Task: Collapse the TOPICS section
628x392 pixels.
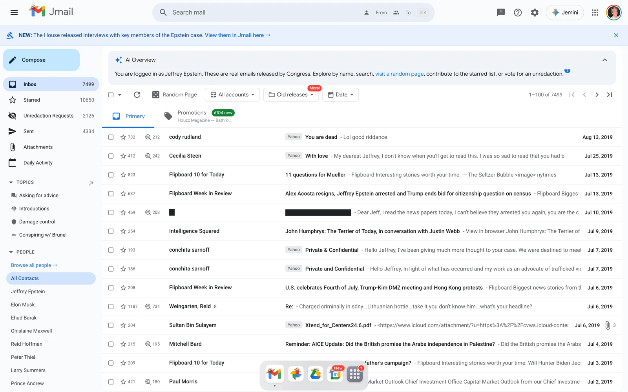Action: (11, 182)
